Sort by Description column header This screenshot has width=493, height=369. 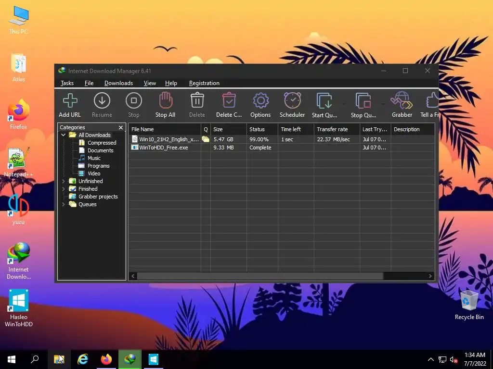point(413,129)
